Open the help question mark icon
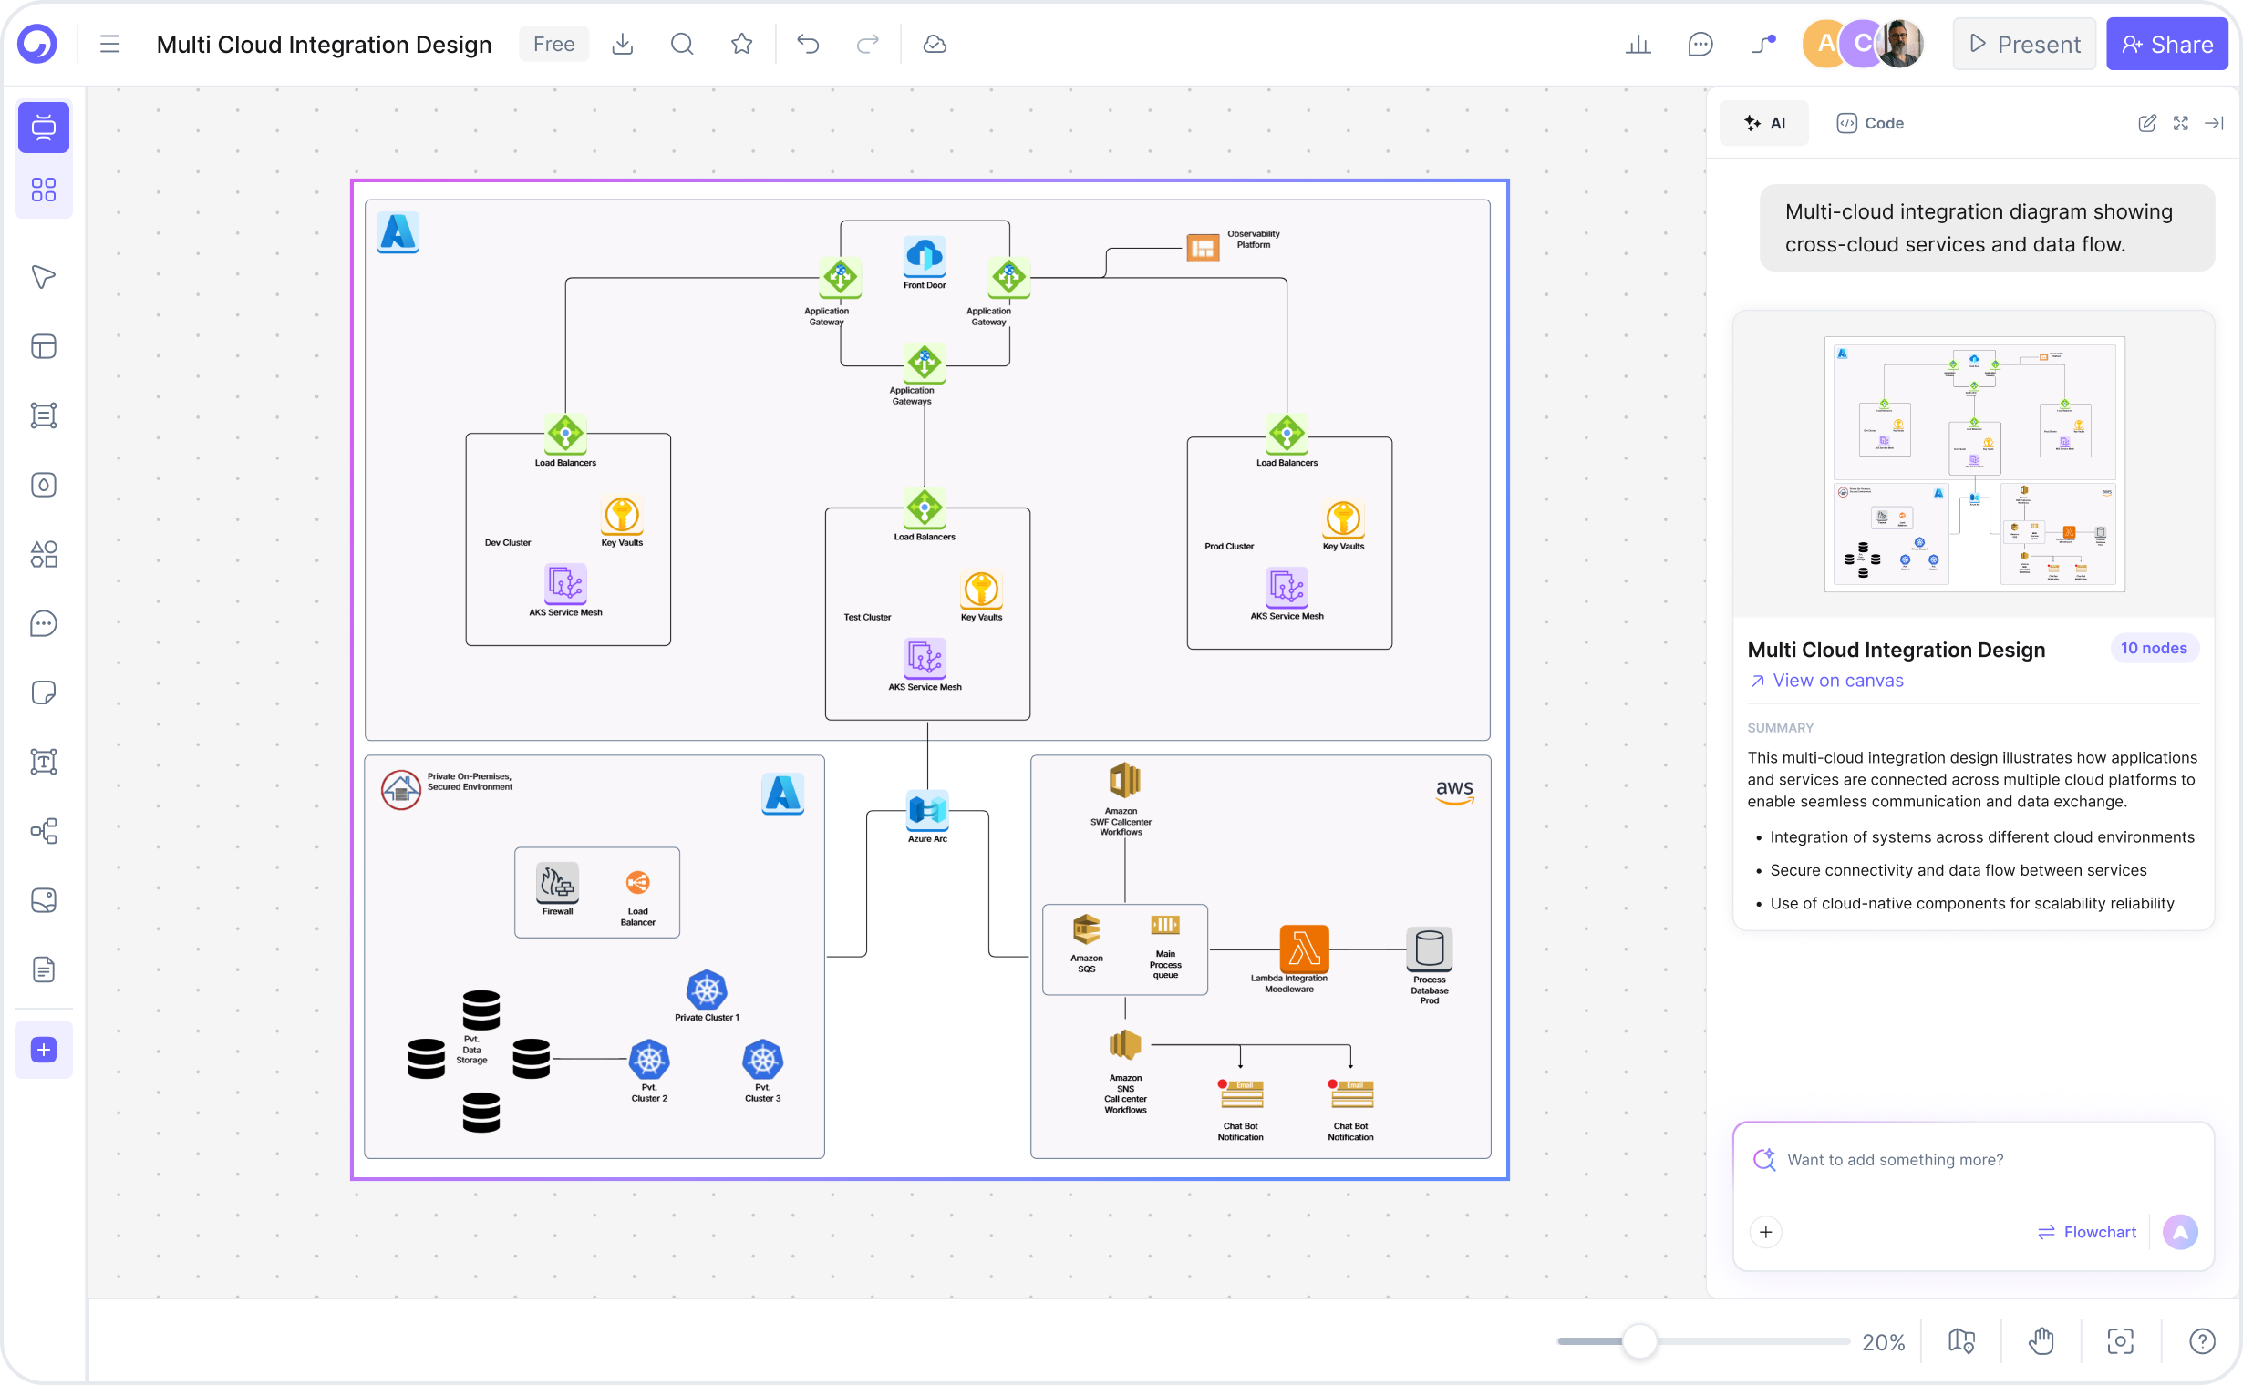 (x=2202, y=1341)
